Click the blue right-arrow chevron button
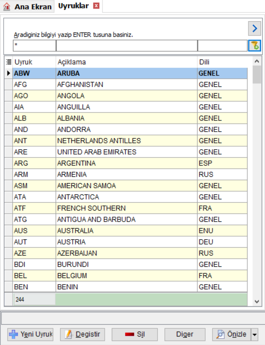 (255, 28)
